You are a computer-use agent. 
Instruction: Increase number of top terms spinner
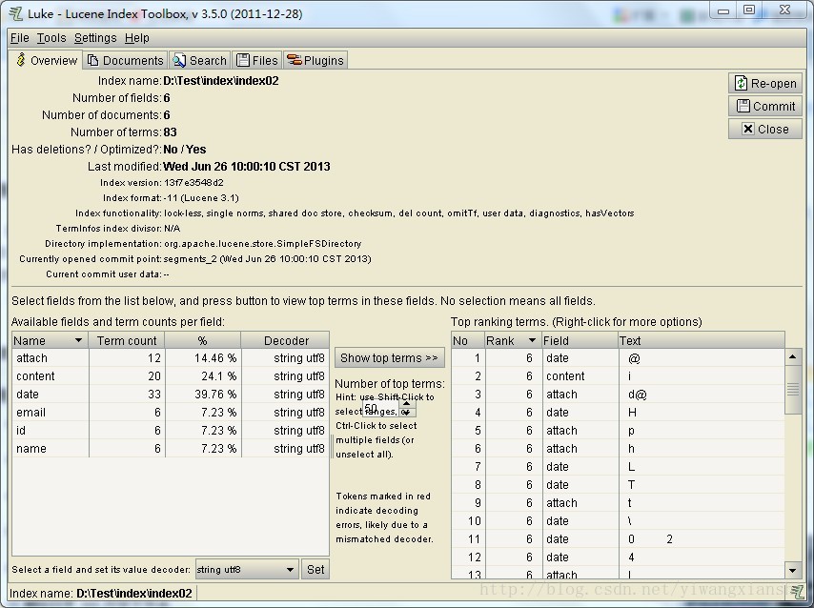pyautogui.click(x=406, y=404)
